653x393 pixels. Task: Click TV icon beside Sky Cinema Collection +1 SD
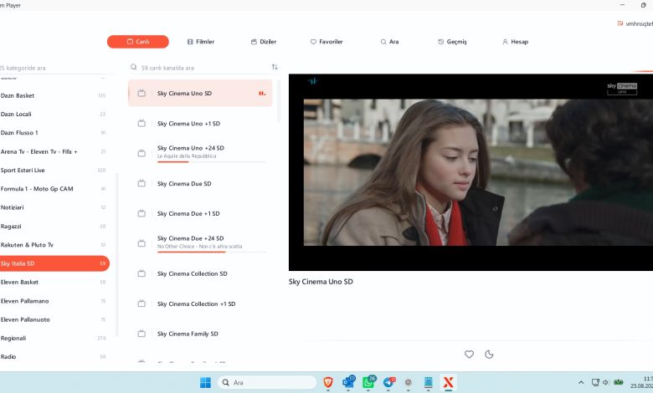pos(141,304)
